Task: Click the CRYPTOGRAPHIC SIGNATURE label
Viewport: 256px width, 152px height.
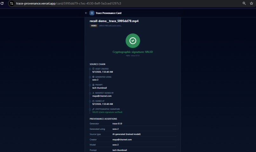Action: [x=108, y=109]
